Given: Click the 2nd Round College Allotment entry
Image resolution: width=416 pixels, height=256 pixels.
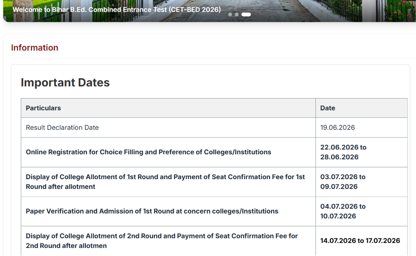Looking at the screenshot, I should point(162,241).
